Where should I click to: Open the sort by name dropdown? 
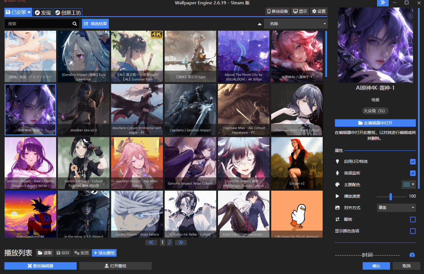(296, 24)
